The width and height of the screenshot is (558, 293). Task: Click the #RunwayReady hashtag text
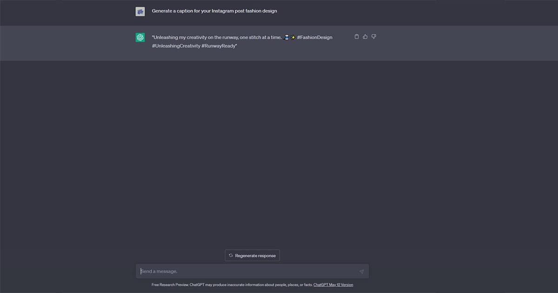pyautogui.click(x=219, y=46)
